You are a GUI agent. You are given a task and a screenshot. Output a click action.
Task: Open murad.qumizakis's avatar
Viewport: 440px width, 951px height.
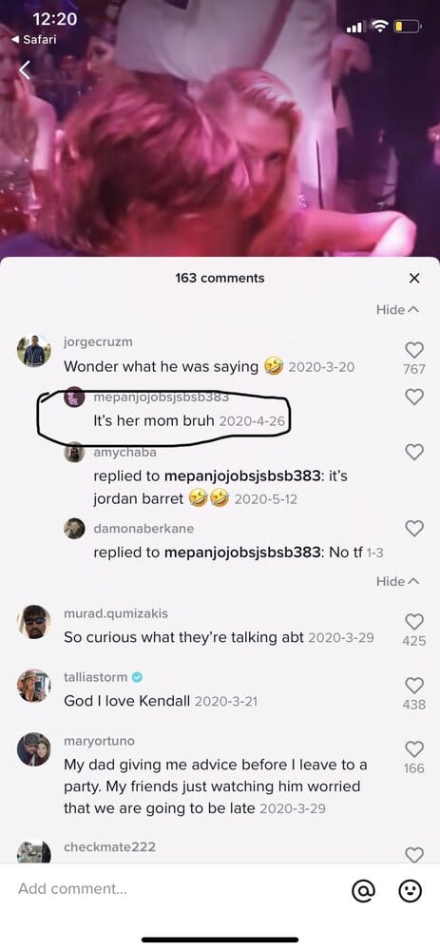pos(34,622)
